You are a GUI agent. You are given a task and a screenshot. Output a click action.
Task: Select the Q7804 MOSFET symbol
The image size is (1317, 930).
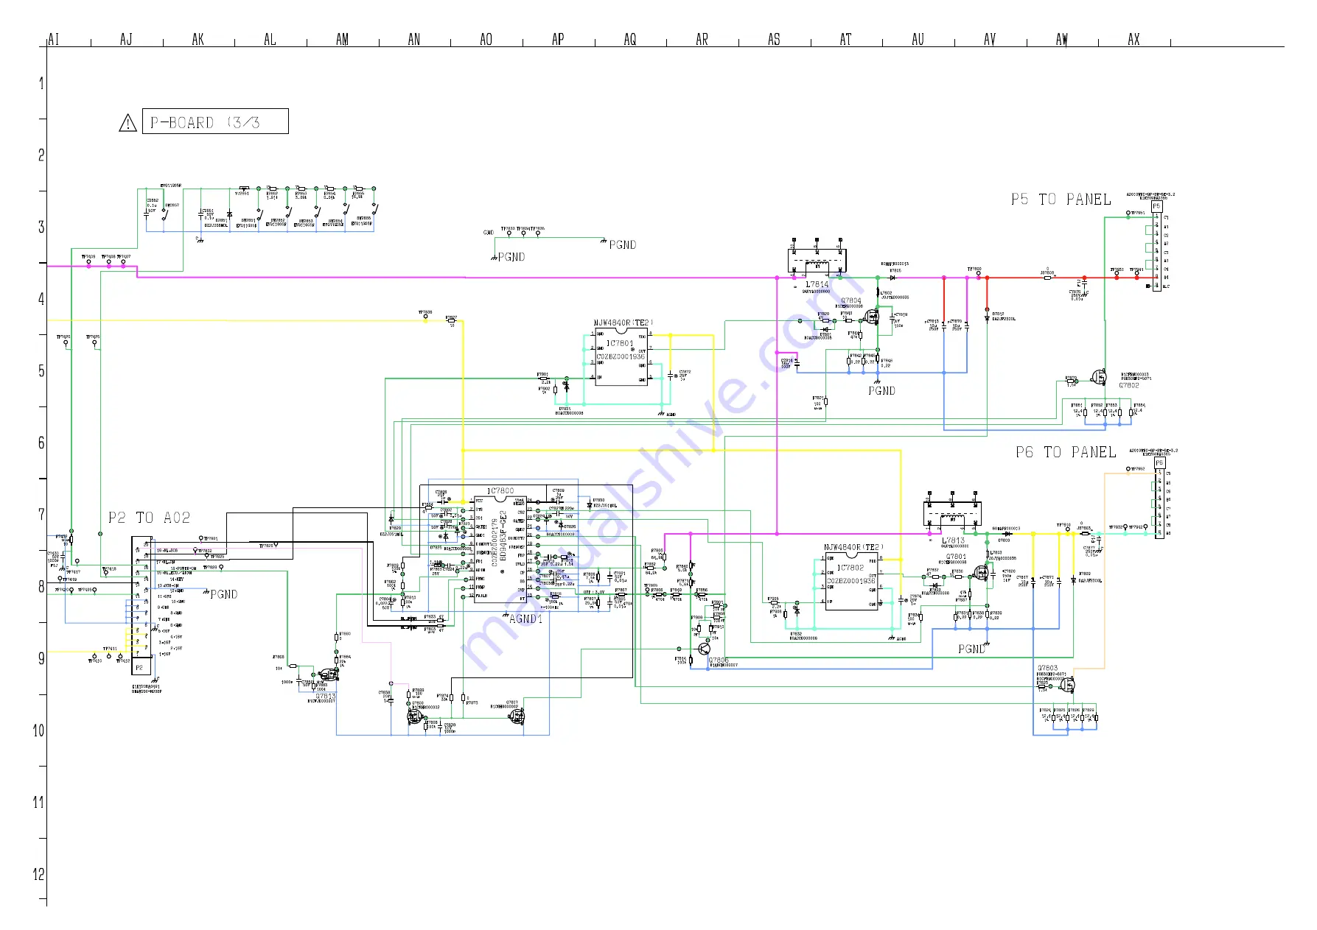[873, 318]
